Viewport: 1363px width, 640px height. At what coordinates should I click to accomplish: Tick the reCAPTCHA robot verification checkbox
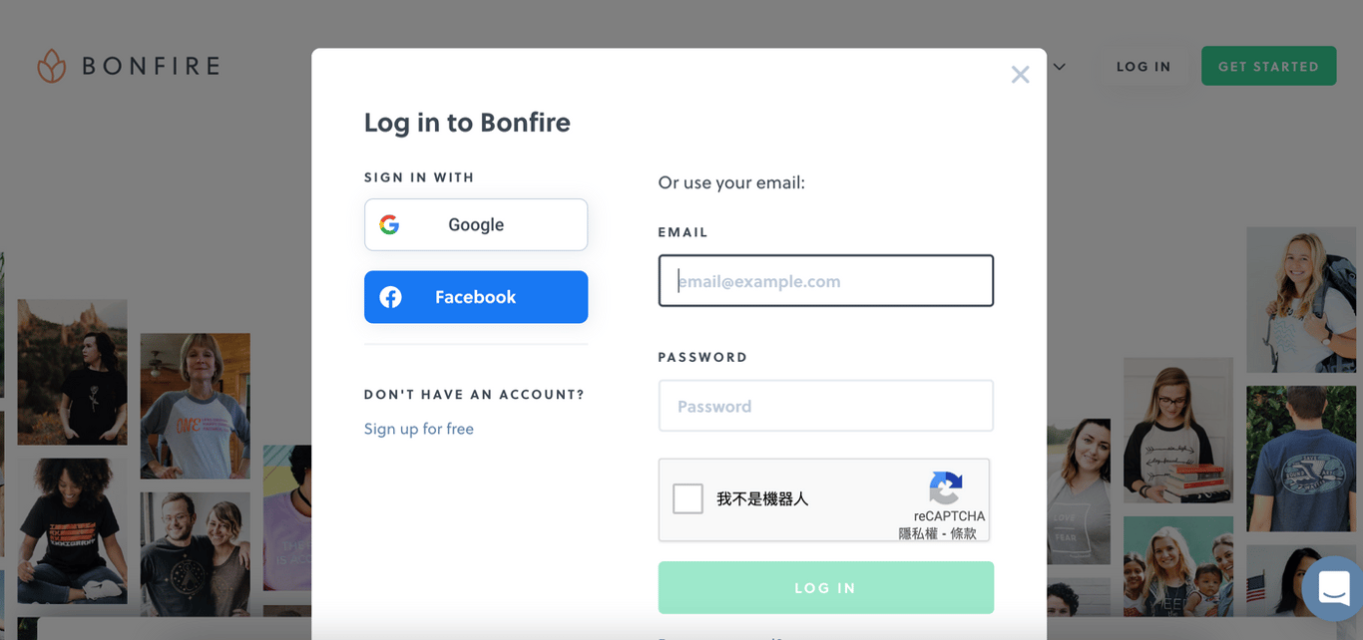[x=687, y=498]
